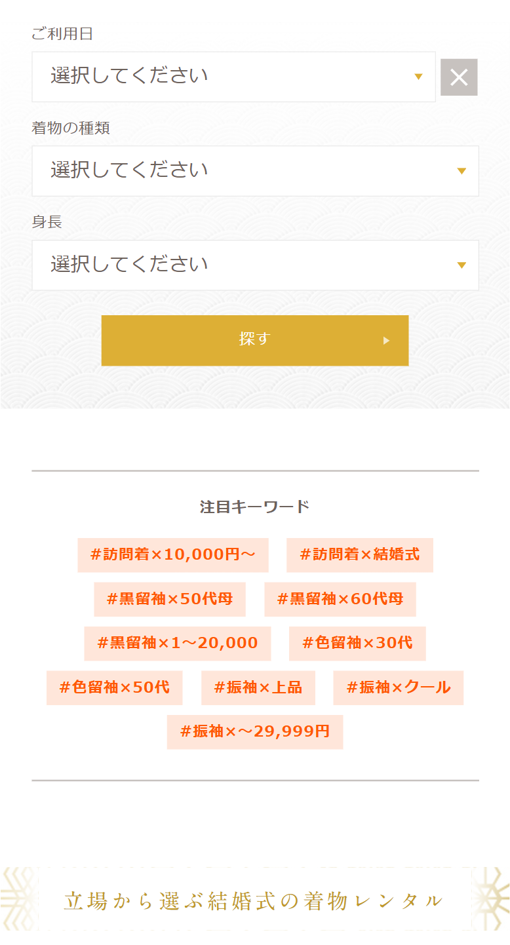
Task: Open the ご利用日 date dropdown
Action: [233, 77]
